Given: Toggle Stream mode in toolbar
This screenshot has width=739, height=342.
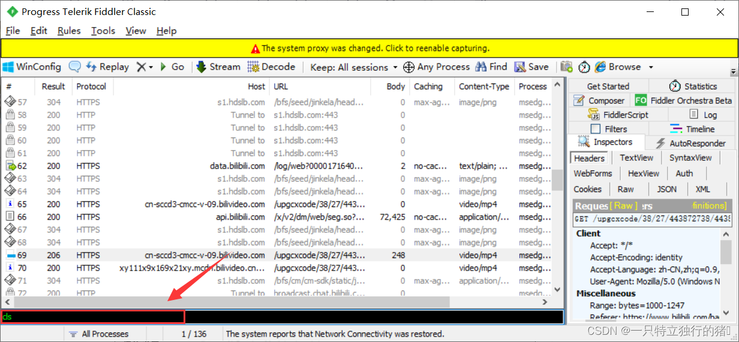Looking at the screenshot, I should coord(218,67).
